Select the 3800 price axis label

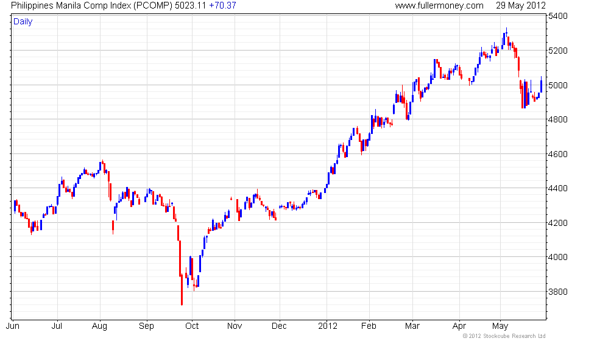(558, 292)
